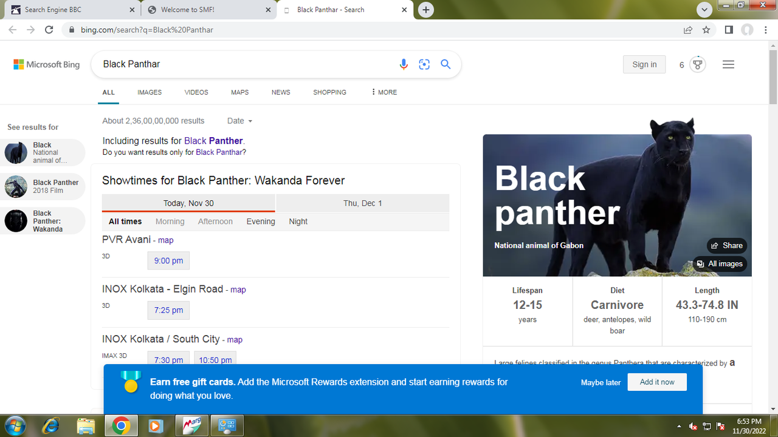
Task: Switch to NEWS tab
Action: click(x=281, y=92)
